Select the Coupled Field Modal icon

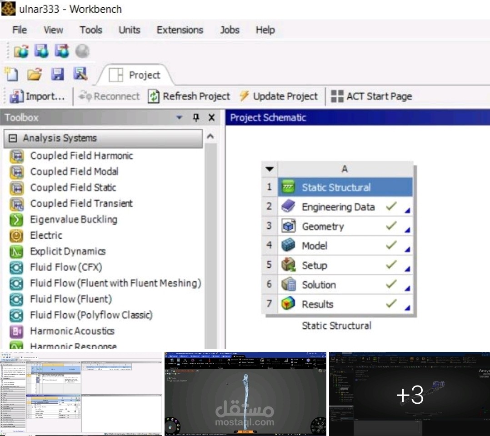(16, 172)
